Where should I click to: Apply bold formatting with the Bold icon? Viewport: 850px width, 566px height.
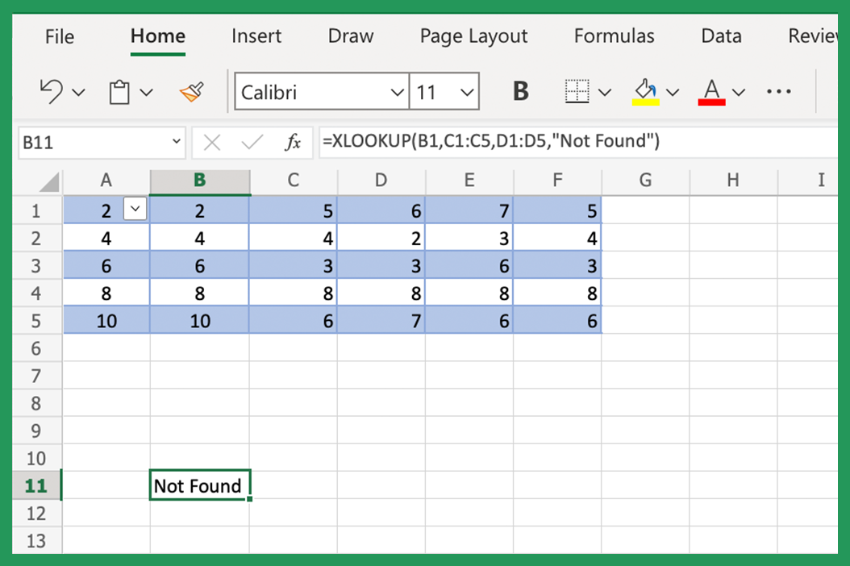[519, 91]
